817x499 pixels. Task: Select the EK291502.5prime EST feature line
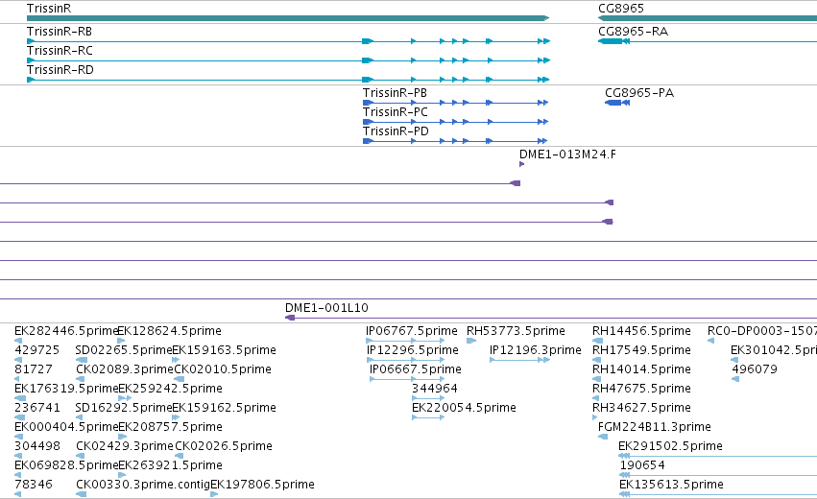pos(717,456)
